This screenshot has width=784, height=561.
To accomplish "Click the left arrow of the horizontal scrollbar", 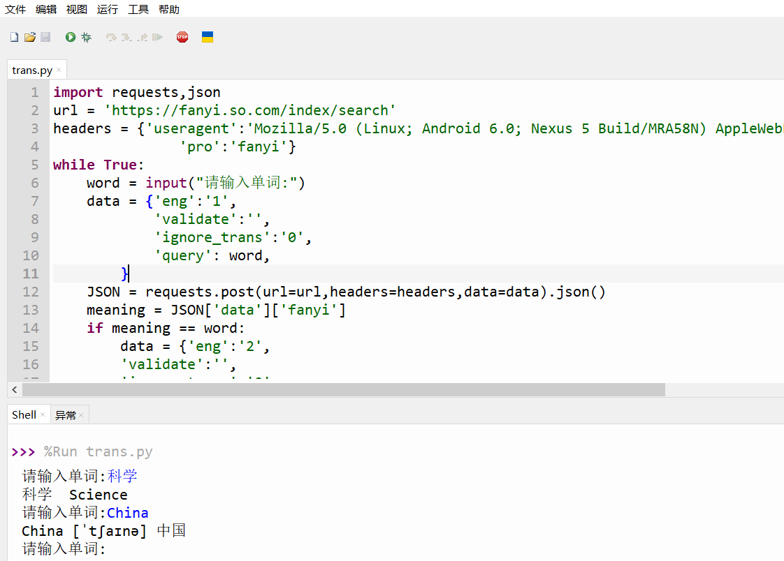I will (x=15, y=389).
